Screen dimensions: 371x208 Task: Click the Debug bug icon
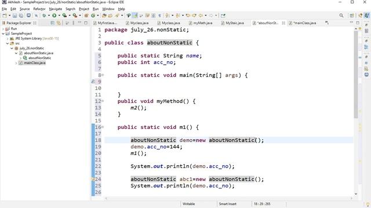coord(44,16)
